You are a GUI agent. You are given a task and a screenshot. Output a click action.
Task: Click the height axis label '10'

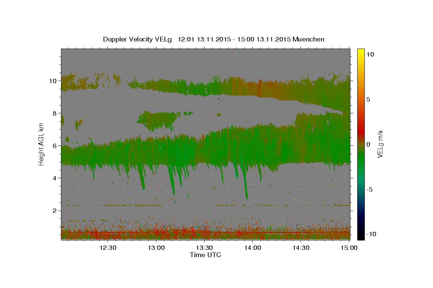click(53, 81)
